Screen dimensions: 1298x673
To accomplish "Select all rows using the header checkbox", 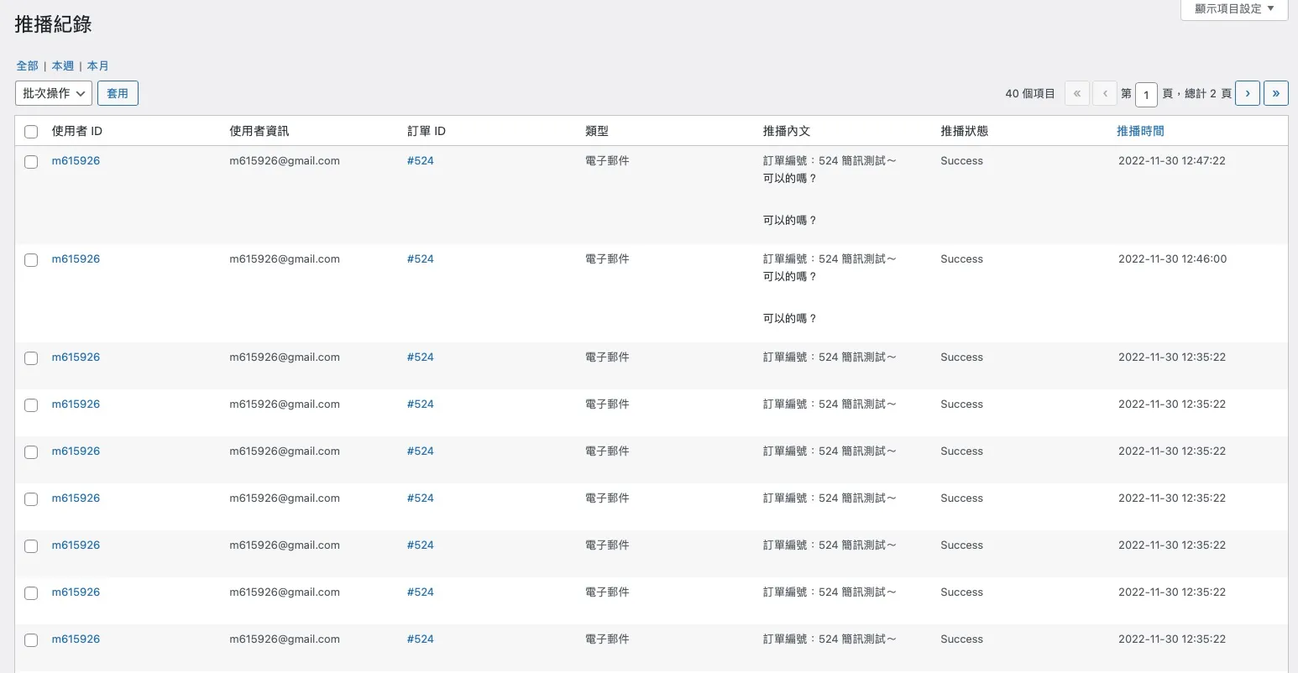I will click(x=31, y=131).
